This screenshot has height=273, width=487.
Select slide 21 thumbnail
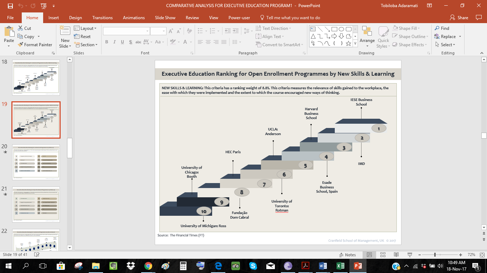click(x=36, y=204)
